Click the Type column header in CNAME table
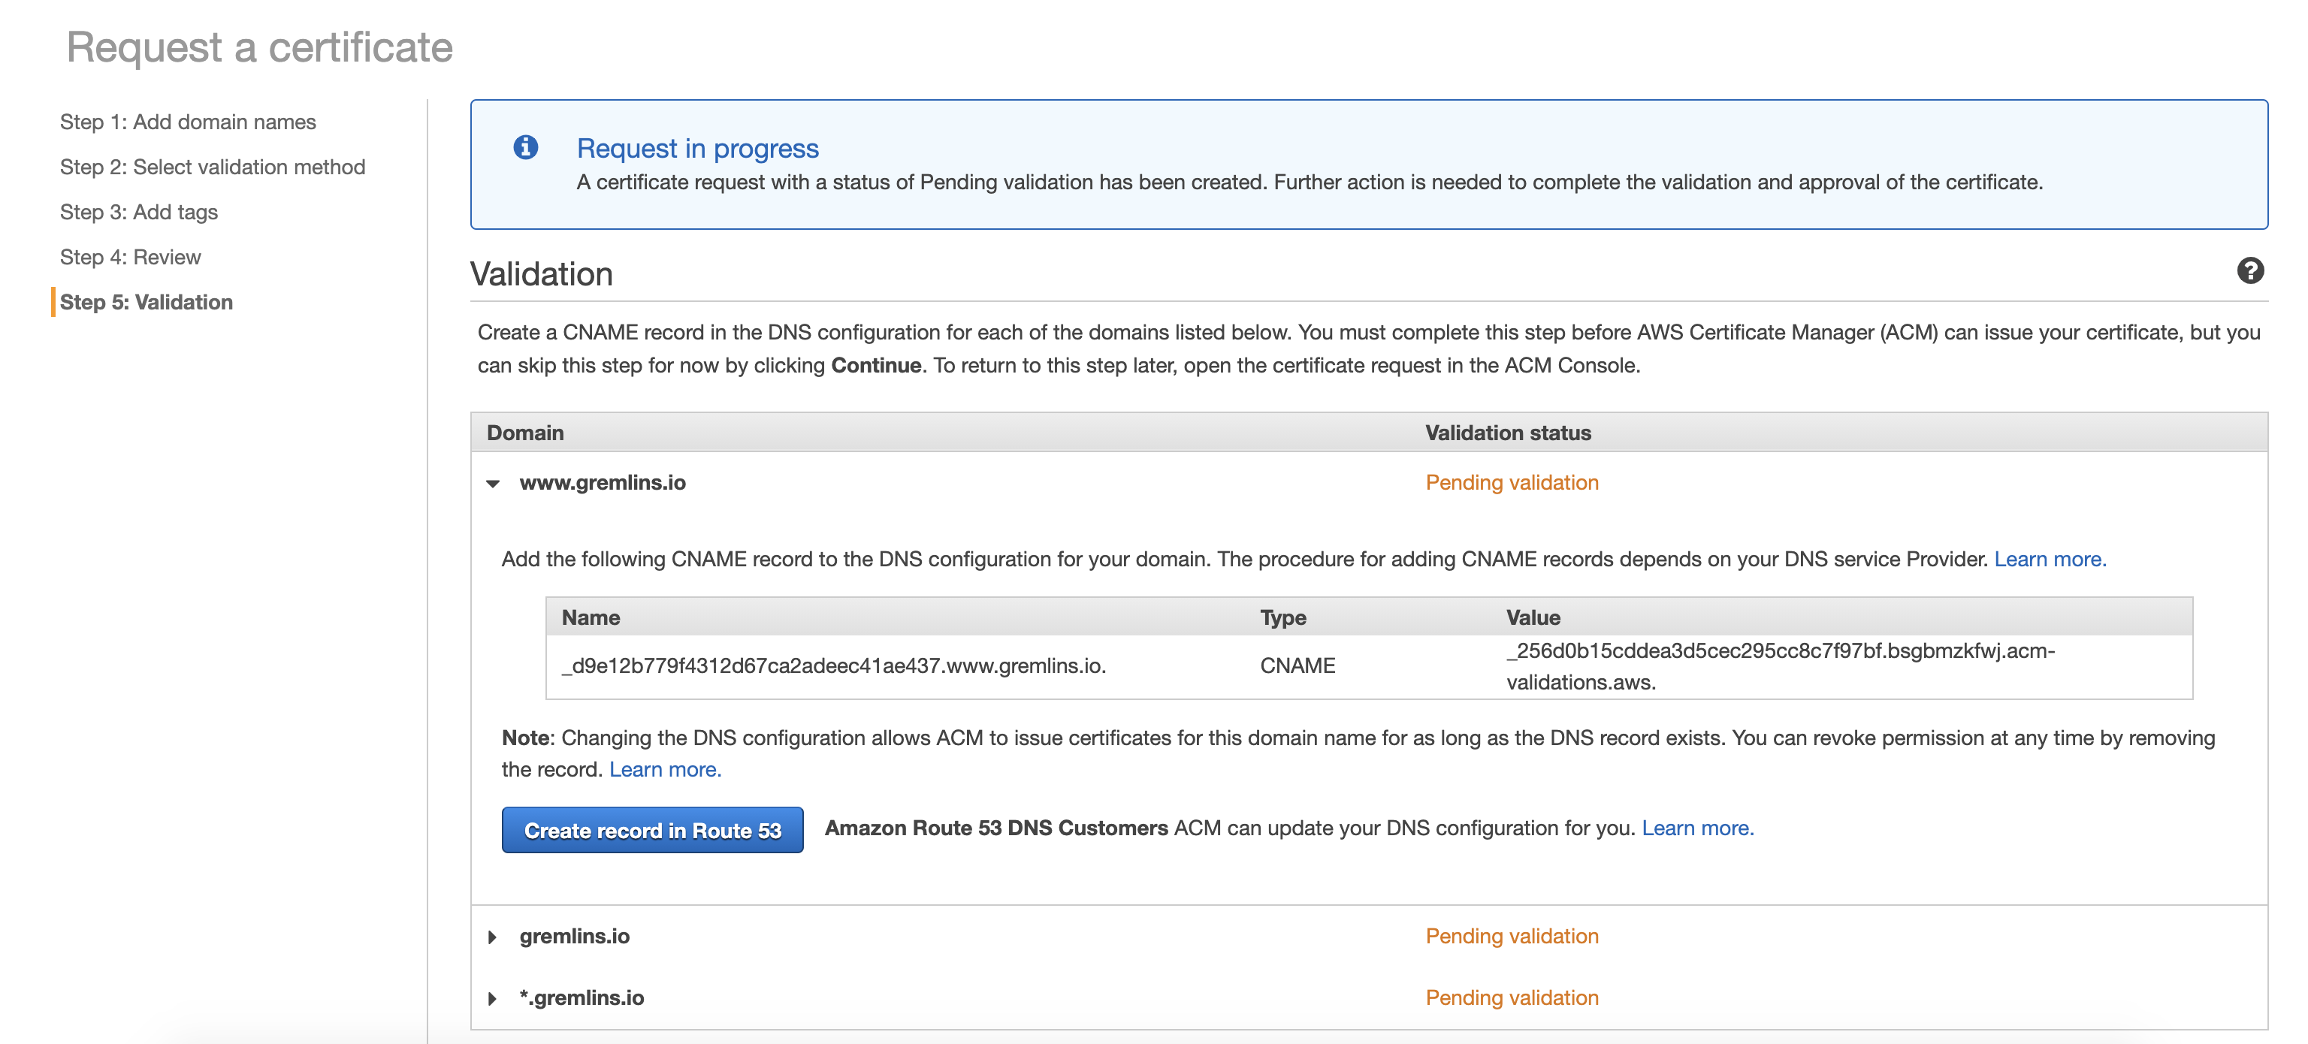The image size is (2308, 1044). (1283, 618)
